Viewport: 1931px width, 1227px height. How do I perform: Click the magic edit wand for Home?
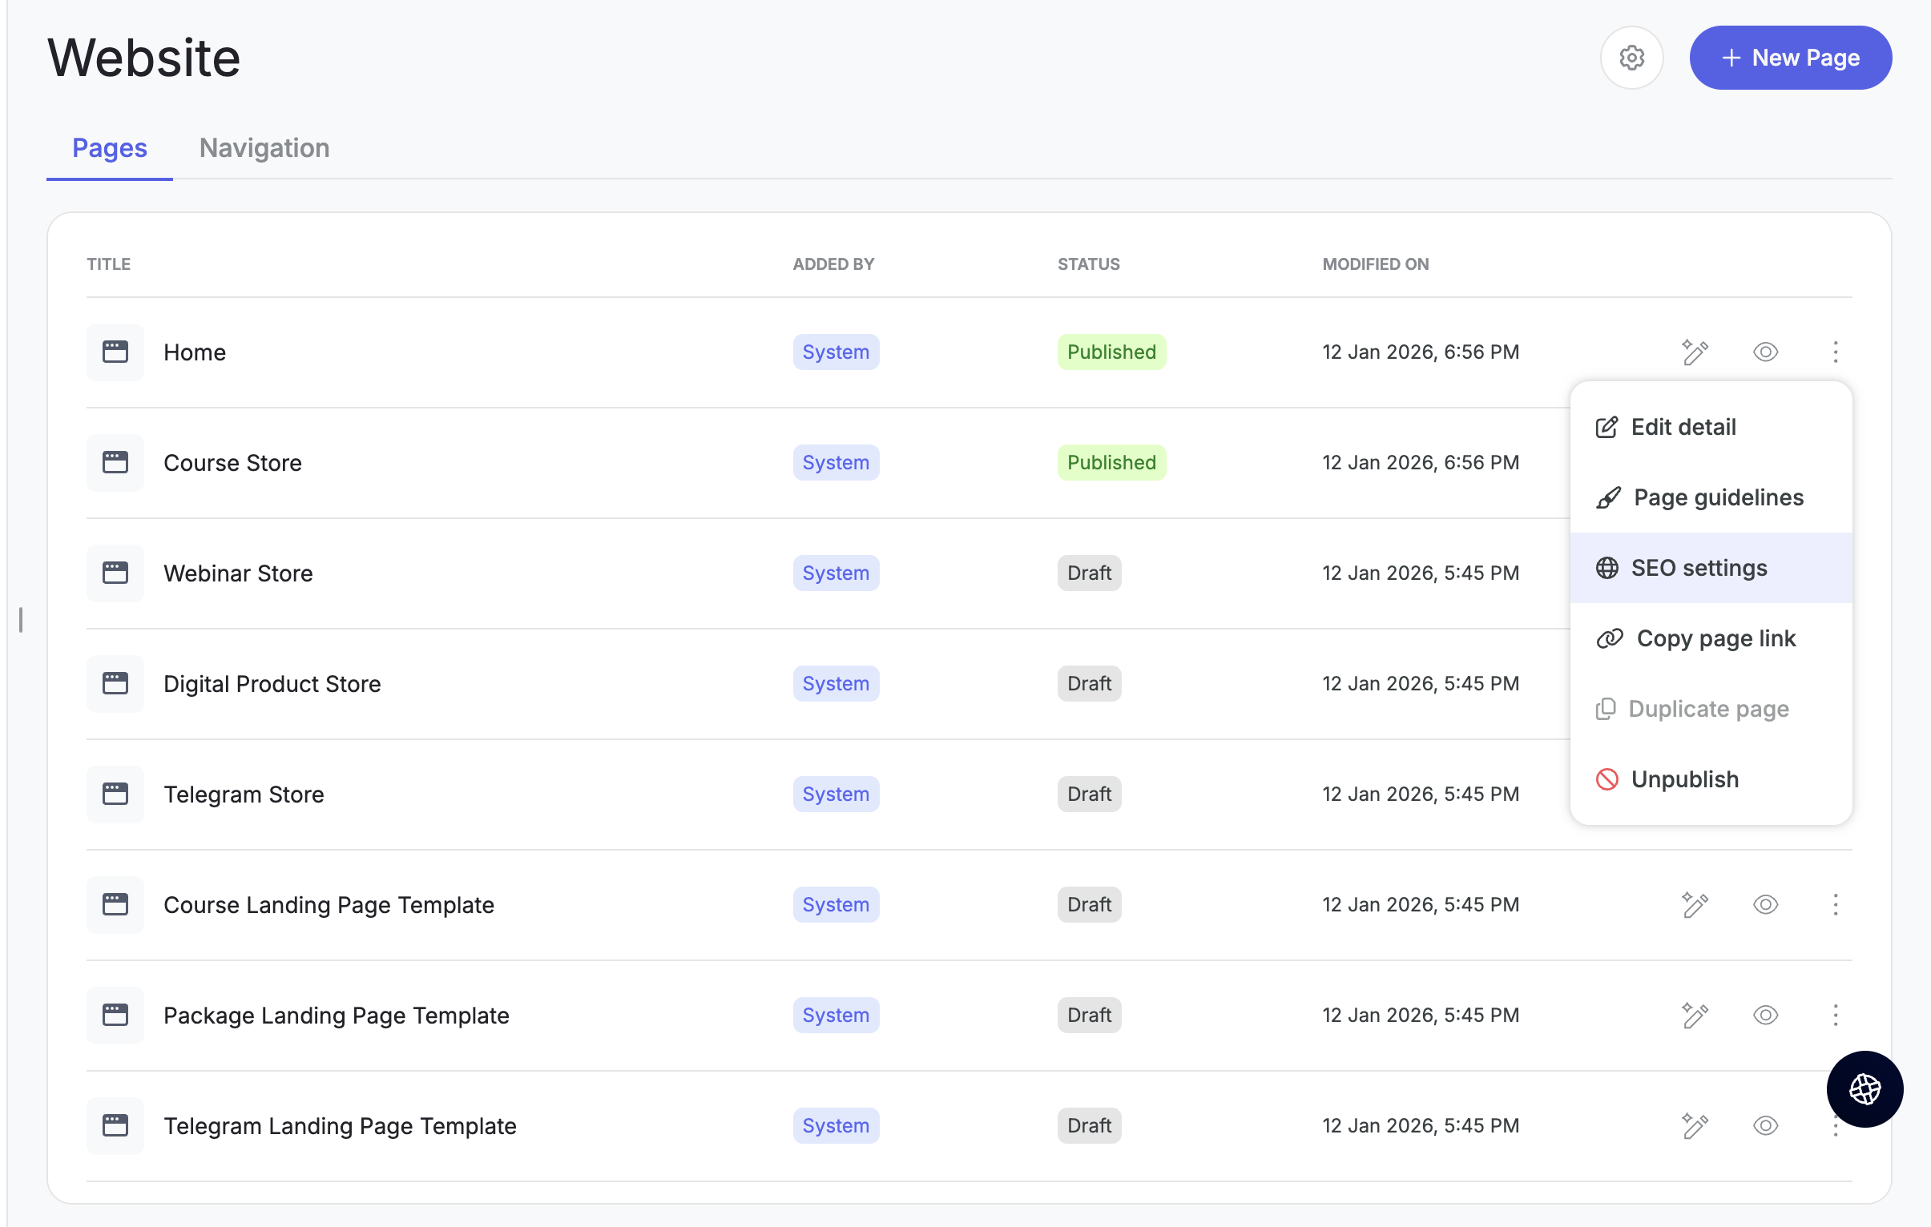coord(1695,352)
